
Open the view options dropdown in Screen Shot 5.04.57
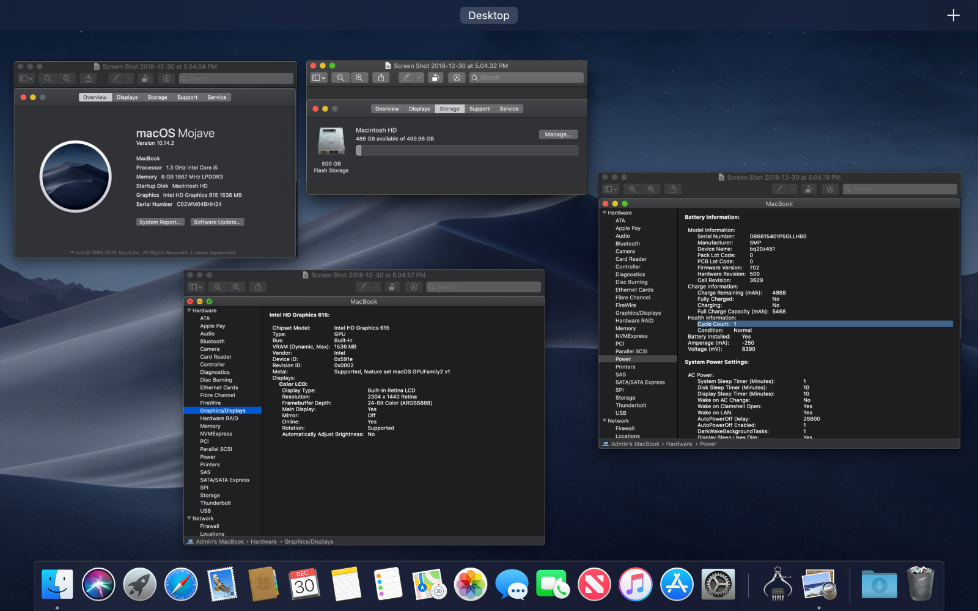click(194, 287)
